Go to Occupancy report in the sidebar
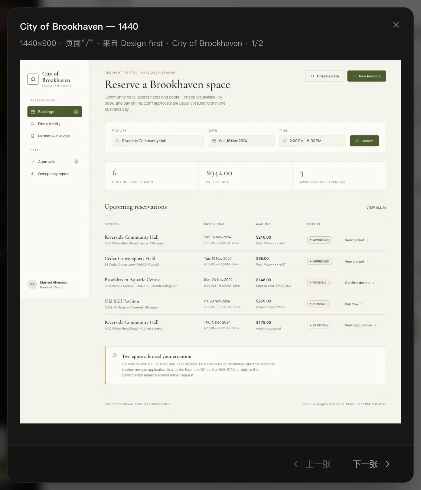Viewport: 421px width, 490px height. (x=55, y=174)
